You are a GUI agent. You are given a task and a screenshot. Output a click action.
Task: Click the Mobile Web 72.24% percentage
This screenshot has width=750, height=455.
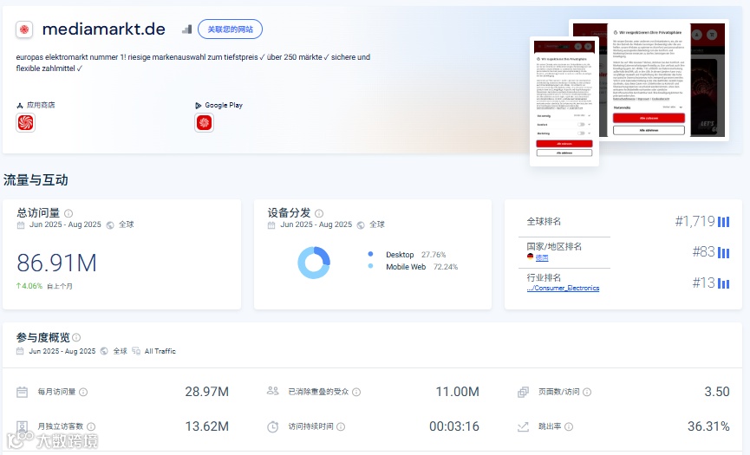point(446,267)
